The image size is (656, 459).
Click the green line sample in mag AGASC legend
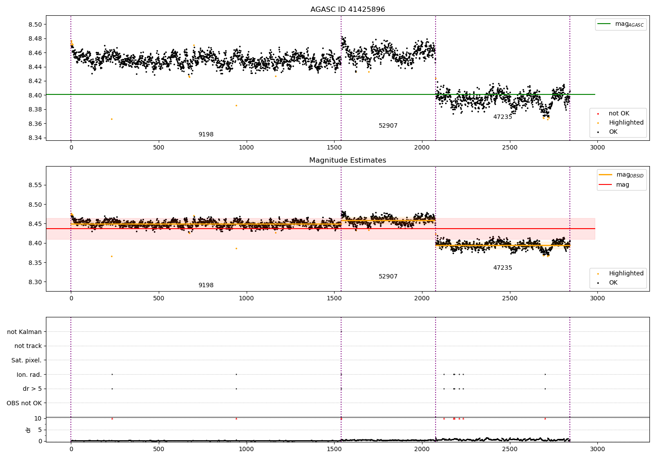[x=604, y=24]
